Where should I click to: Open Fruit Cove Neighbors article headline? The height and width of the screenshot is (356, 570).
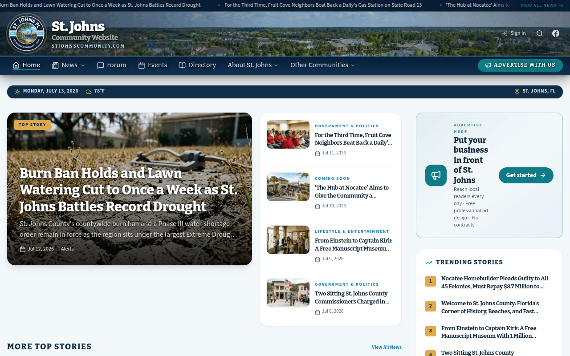point(354,139)
